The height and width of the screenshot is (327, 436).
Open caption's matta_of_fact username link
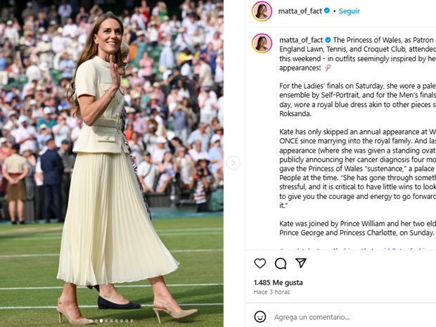click(301, 40)
